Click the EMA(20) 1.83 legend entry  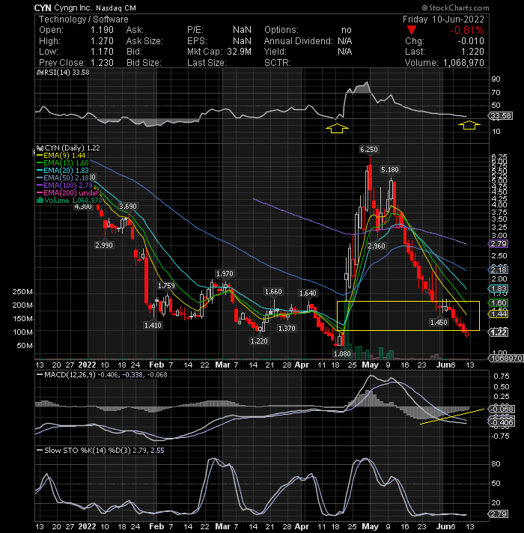[66, 170]
